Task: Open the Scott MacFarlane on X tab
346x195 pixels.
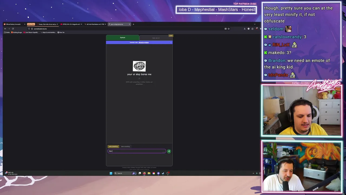Action: pos(95,24)
